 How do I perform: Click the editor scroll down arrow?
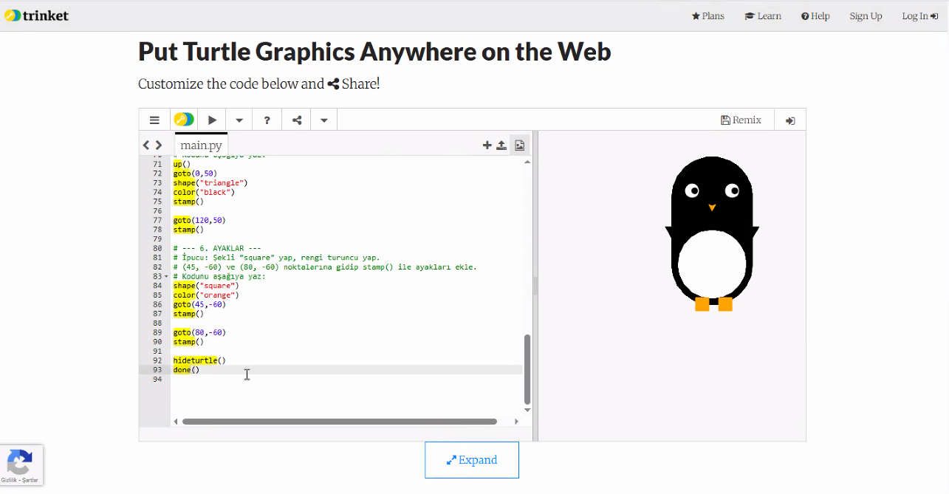point(527,409)
